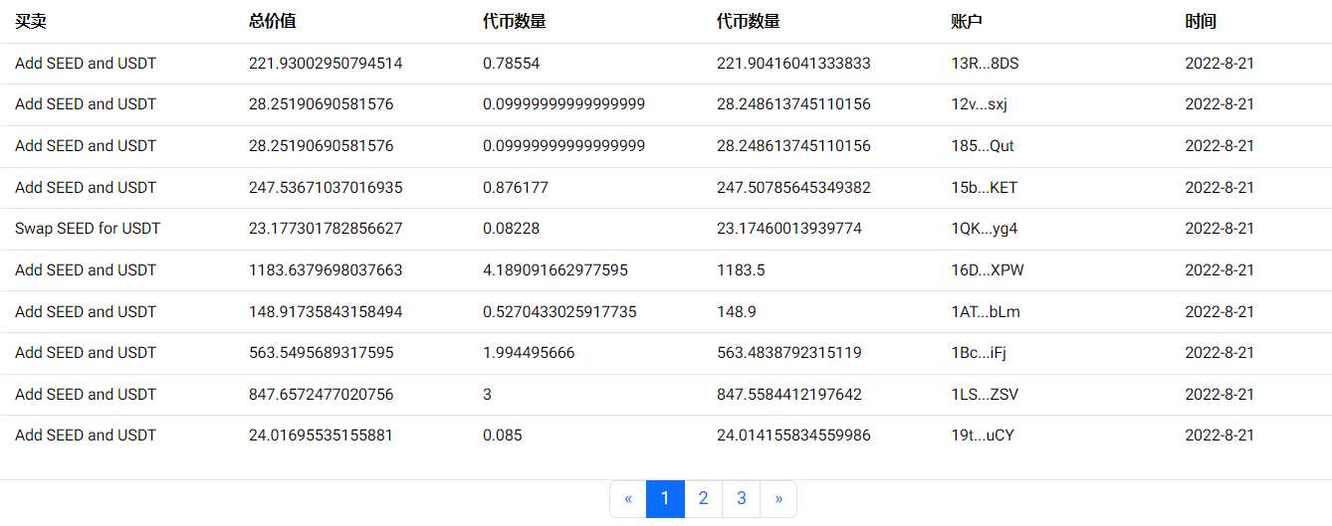
Task: Select account 19t...uCY
Action: point(983,436)
